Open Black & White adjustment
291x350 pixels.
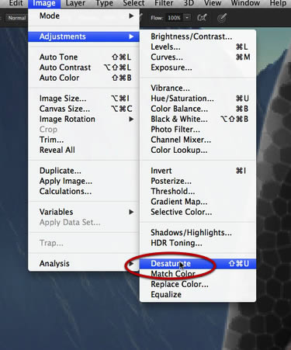tap(198, 119)
